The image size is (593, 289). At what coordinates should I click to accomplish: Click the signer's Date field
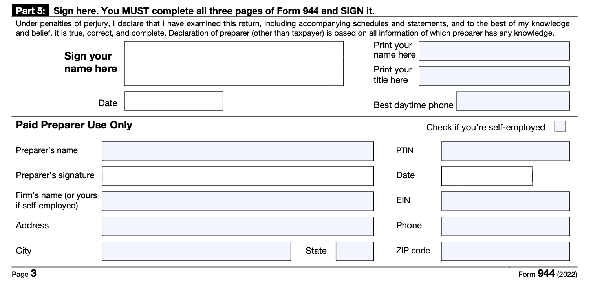pyautogui.click(x=174, y=101)
